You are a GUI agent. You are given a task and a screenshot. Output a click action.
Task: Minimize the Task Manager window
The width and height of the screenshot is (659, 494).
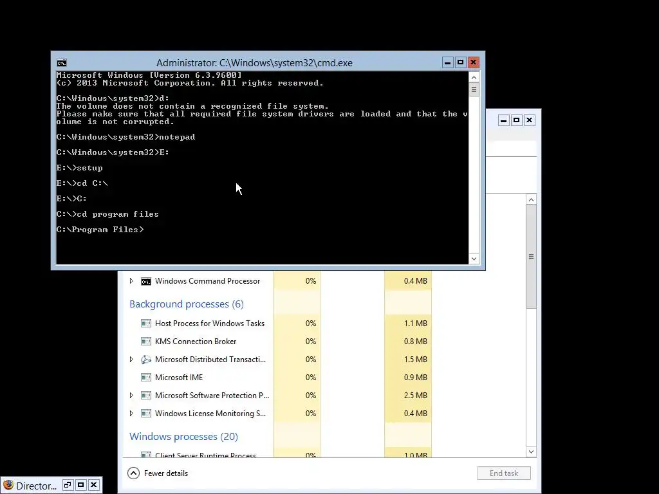tap(503, 120)
